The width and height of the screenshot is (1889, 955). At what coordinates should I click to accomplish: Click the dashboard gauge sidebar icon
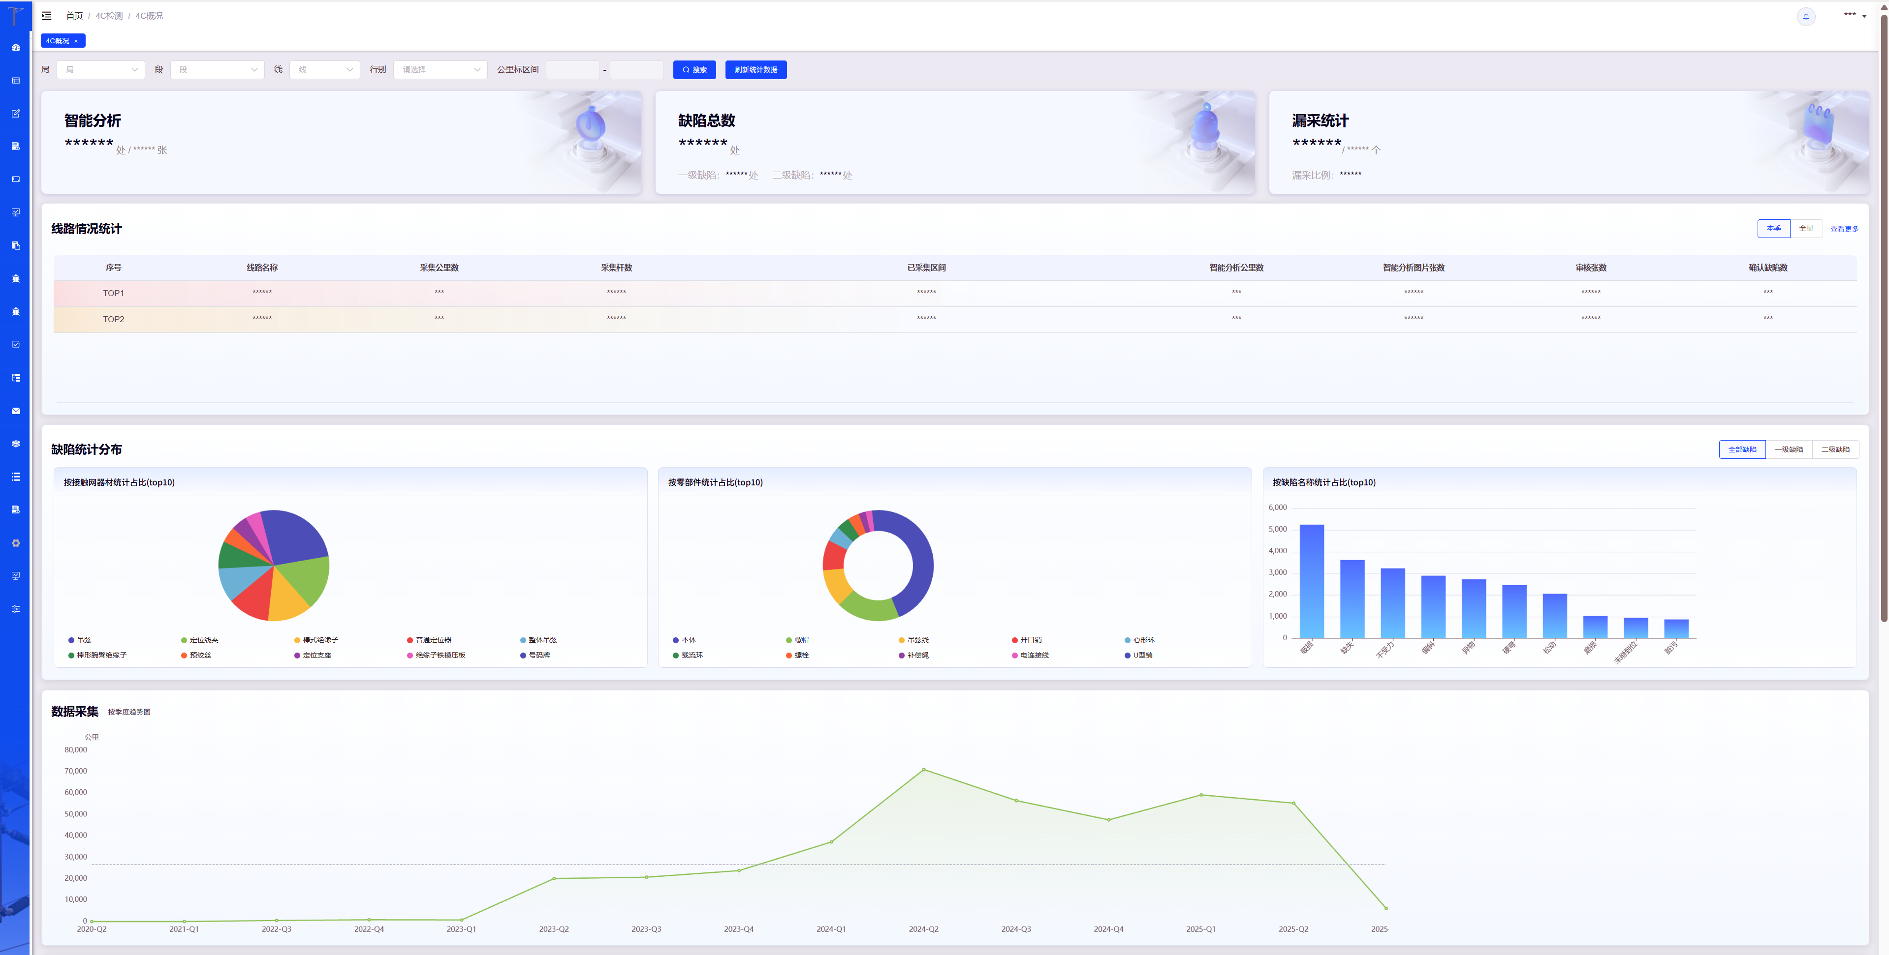pyautogui.click(x=15, y=48)
